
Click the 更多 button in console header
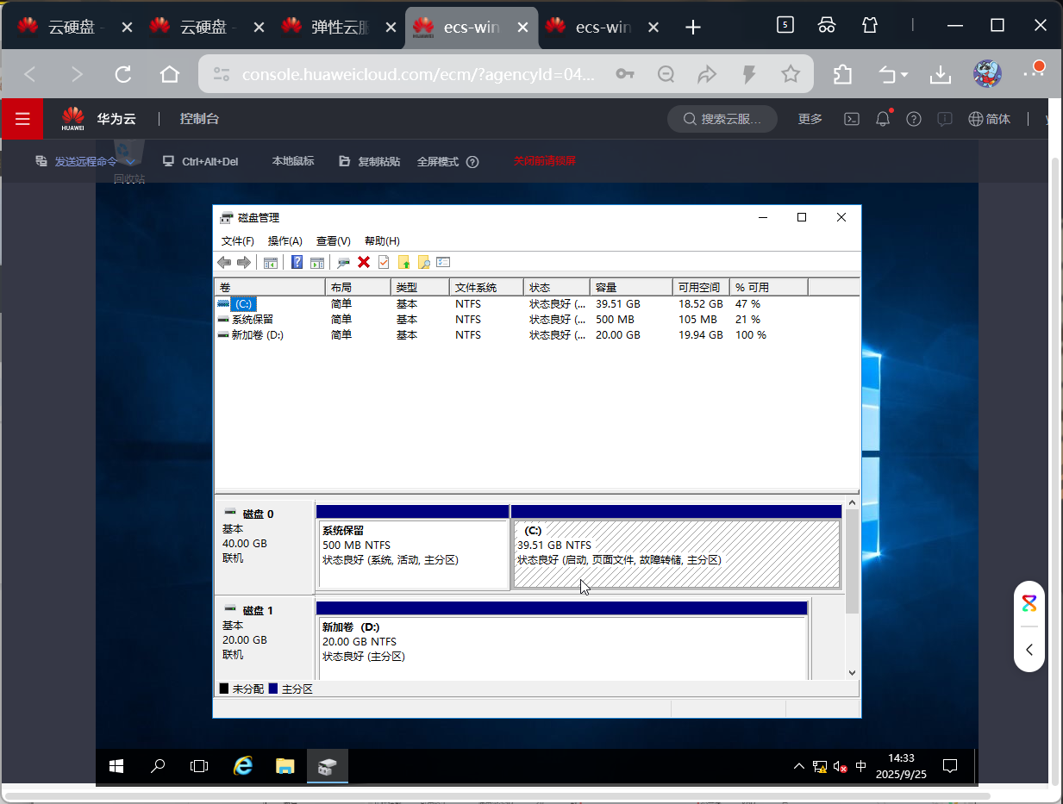810,119
